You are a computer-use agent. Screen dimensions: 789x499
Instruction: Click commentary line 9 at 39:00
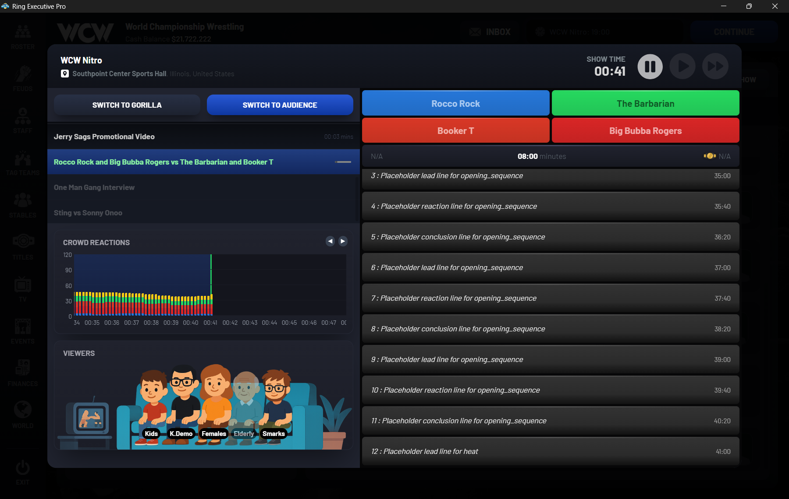click(551, 359)
